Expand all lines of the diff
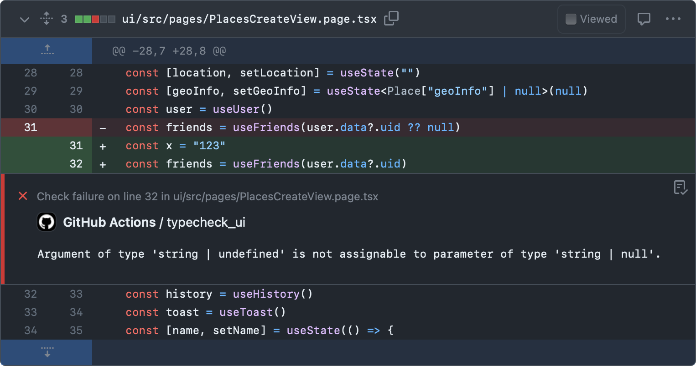Viewport: 696px width, 366px height. [46, 19]
